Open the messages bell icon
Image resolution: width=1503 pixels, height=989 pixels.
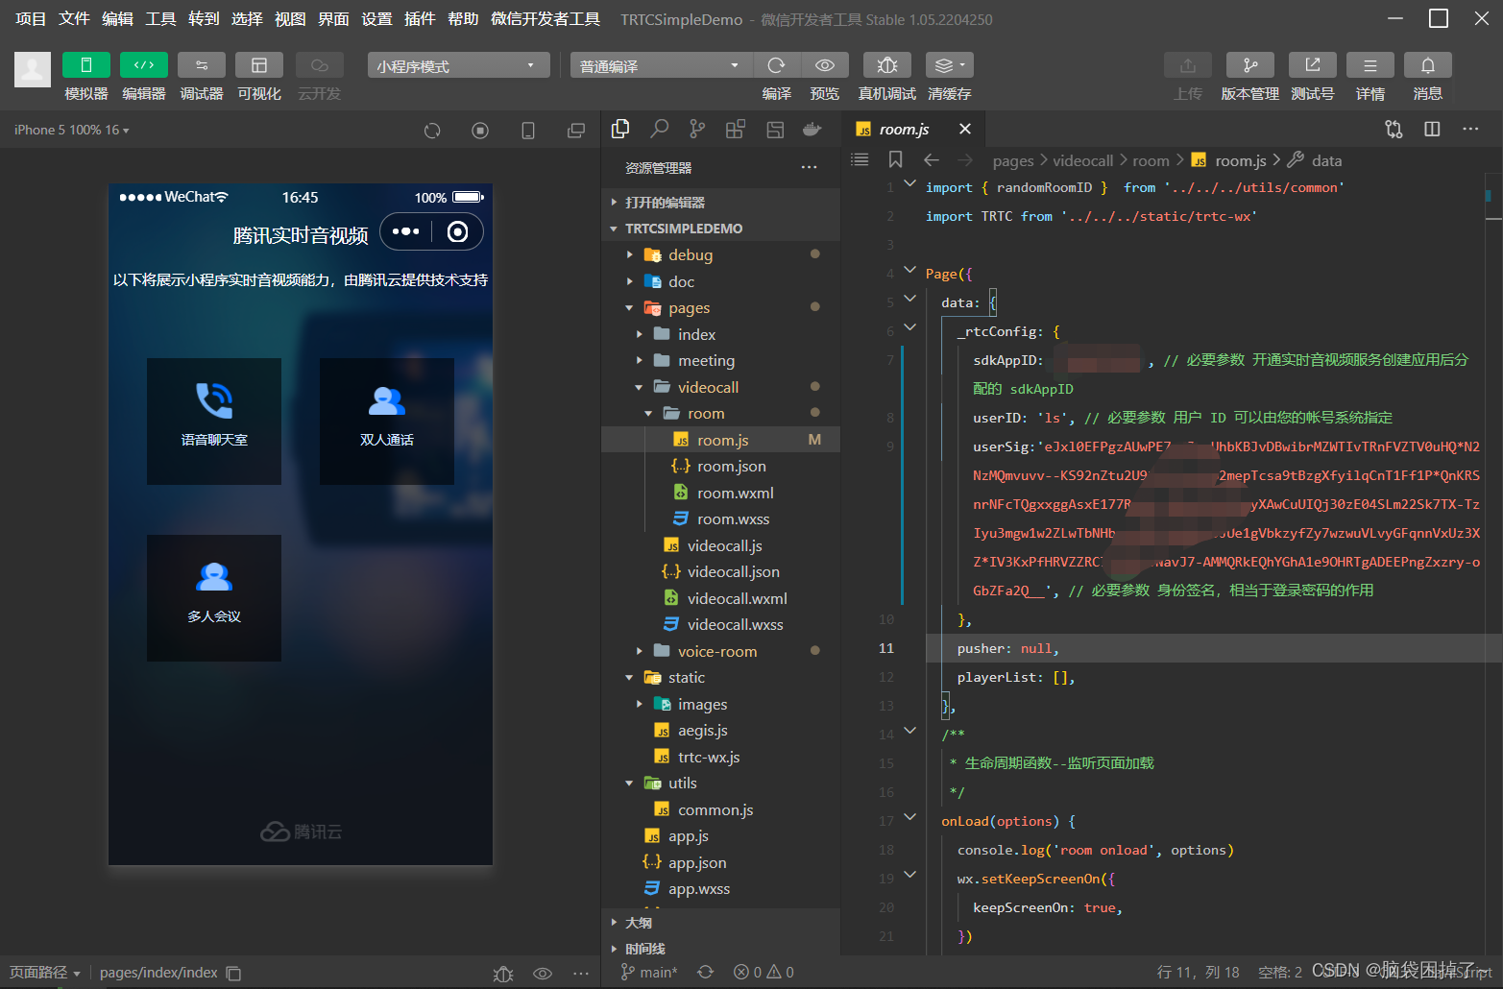1428,64
